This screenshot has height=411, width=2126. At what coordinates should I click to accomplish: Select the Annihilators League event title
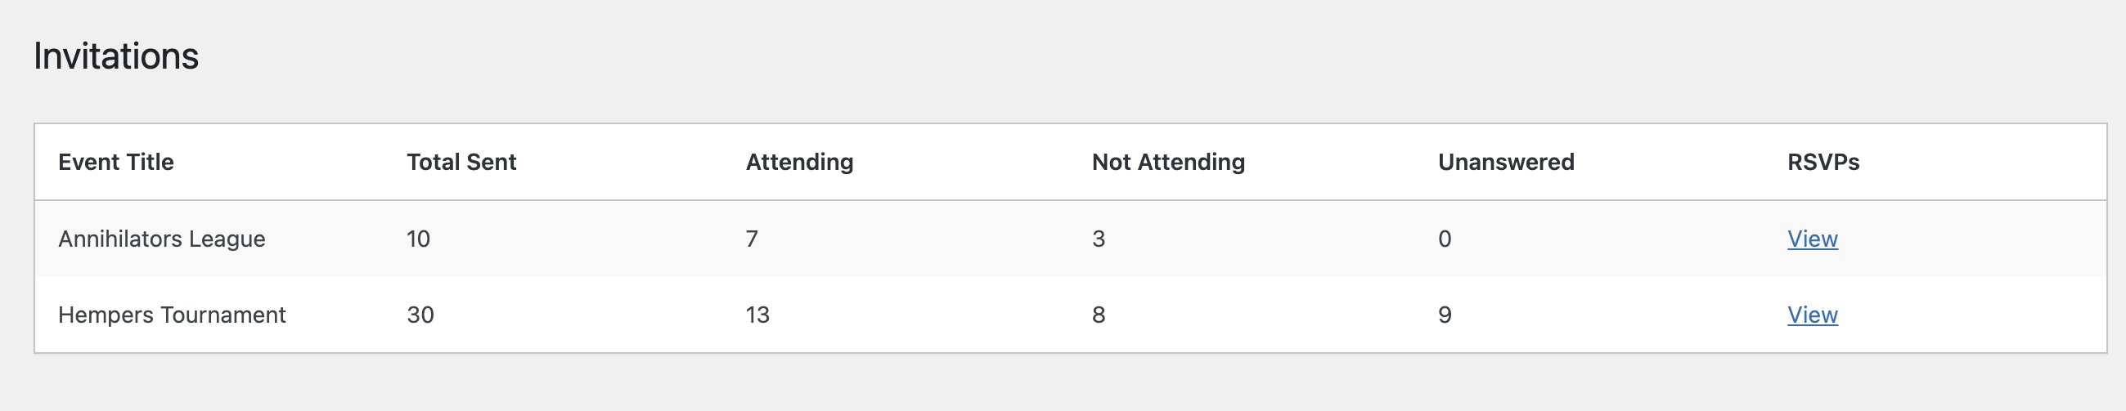[162, 239]
